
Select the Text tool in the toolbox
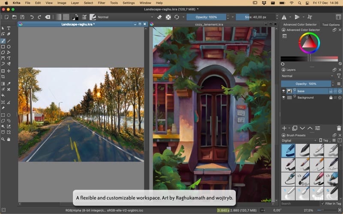pyautogui.click(x=9, y=28)
